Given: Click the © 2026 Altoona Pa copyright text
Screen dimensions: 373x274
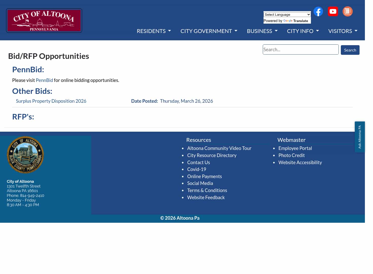Looking at the screenshot, I should coord(180,218).
